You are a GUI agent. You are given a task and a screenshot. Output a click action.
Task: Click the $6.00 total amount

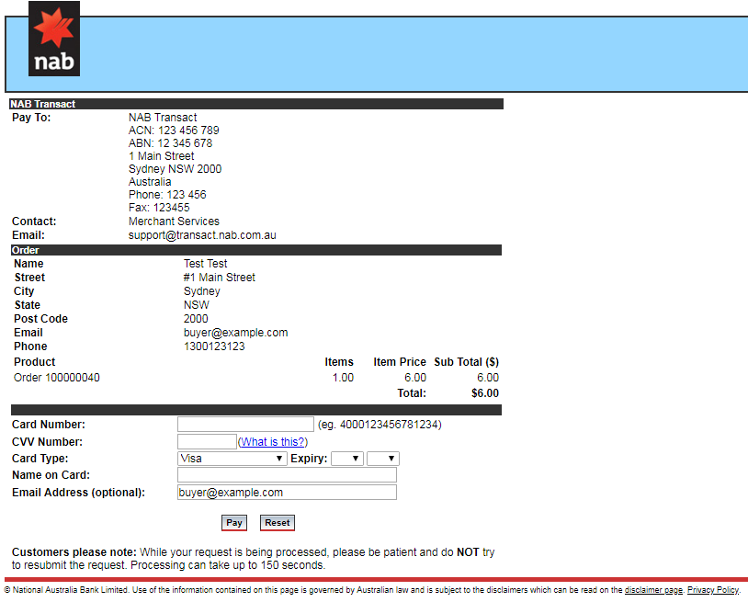click(x=484, y=393)
